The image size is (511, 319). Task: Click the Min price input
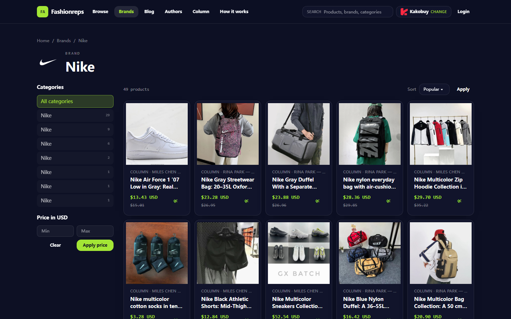point(55,231)
